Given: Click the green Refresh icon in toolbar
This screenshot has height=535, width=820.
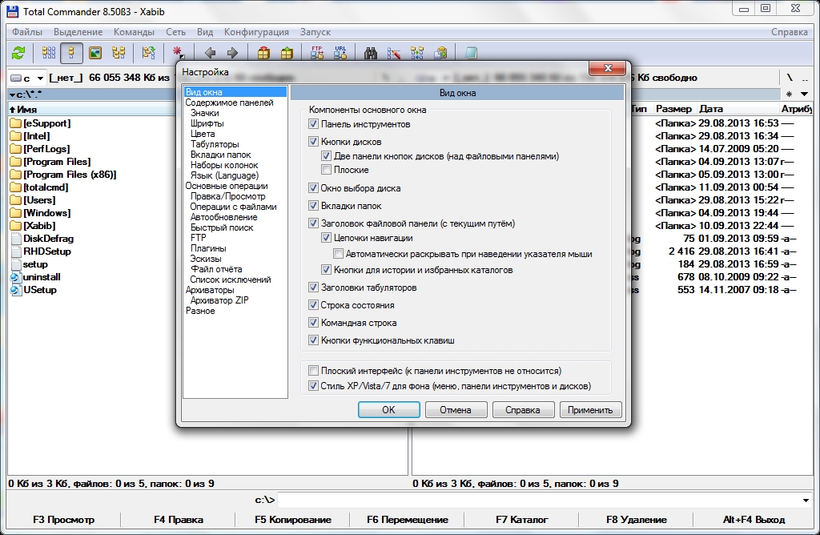Looking at the screenshot, I should click(18, 53).
